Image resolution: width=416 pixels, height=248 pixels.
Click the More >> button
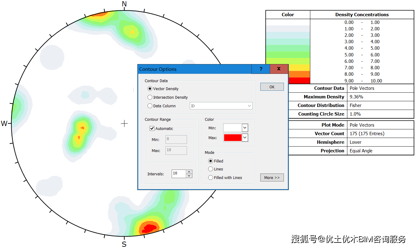point(272,177)
